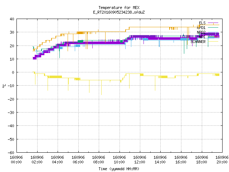The width and height of the screenshot is (229, 172).
Task: Click the NPI legend label
Action: pos(202,37)
